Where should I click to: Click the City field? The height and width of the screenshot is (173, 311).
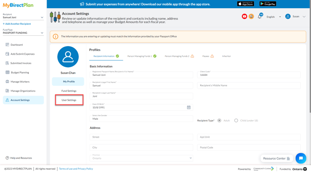pos(141,147)
